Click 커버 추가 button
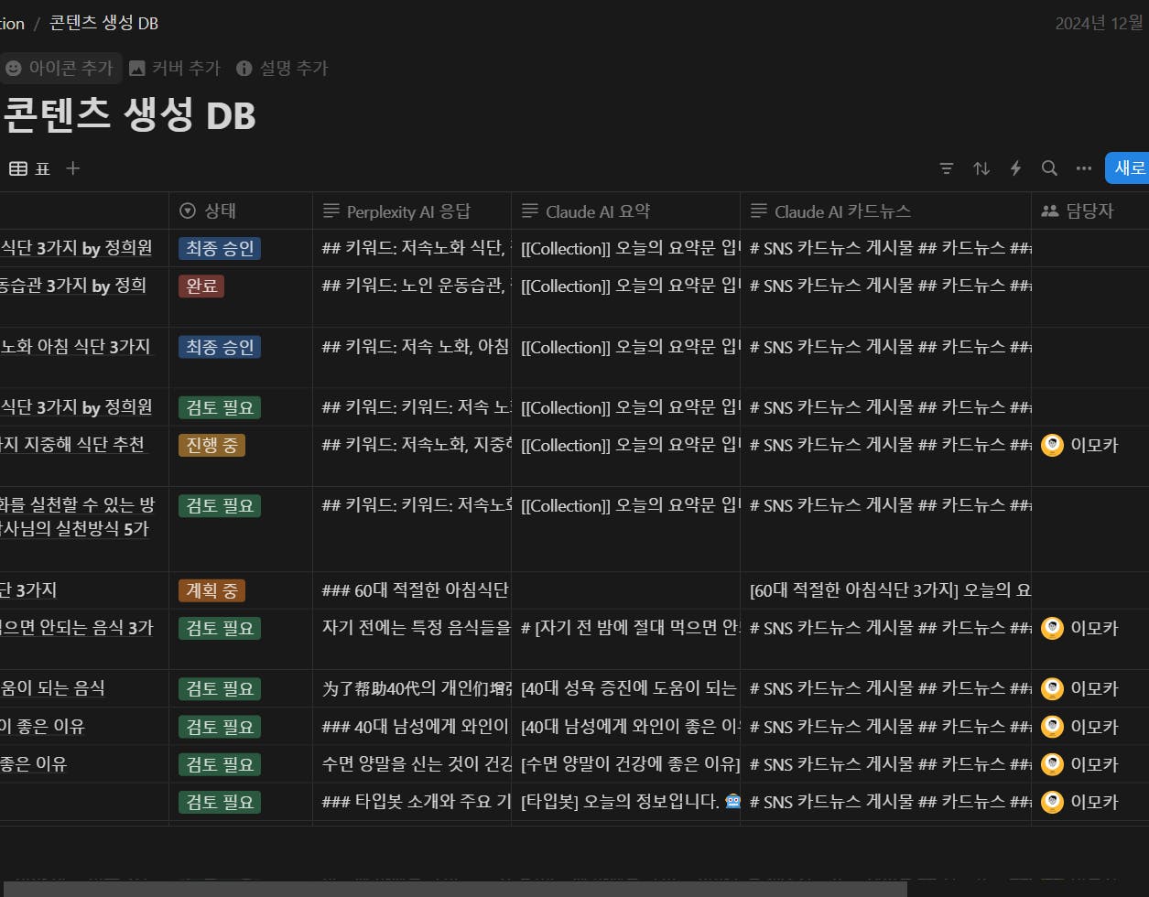Viewport: 1149px width, 897px height. (174, 68)
